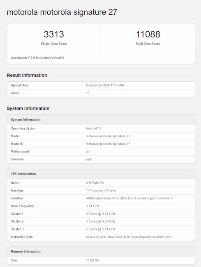Select the page title 'motorola motorola signature 27'
This screenshot has width=201, height=267.
62,12
